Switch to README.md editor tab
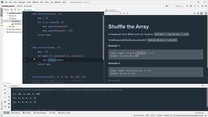 coord(112,10)
